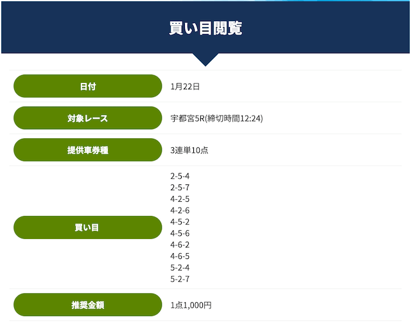Image resolution: width=411 pixels, height=329 pixels.
Task: Click the green 買い目 label
Action: [x=87, y=227]
